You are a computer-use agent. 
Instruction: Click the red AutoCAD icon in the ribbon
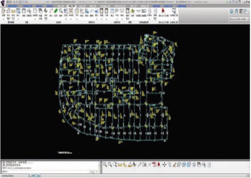click(x=163, y=11)
